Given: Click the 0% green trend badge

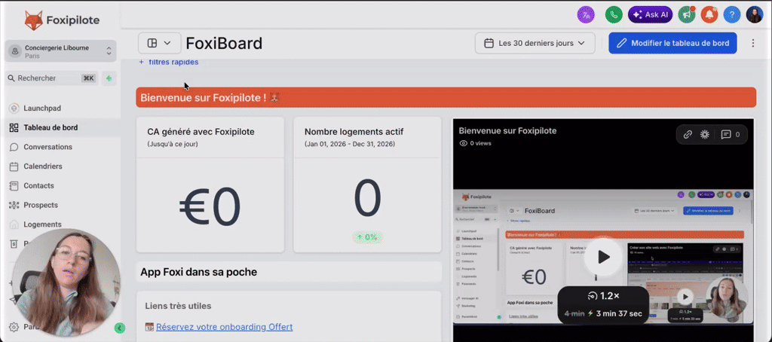Looking at the screenshot, I should [x=367, y=237].
